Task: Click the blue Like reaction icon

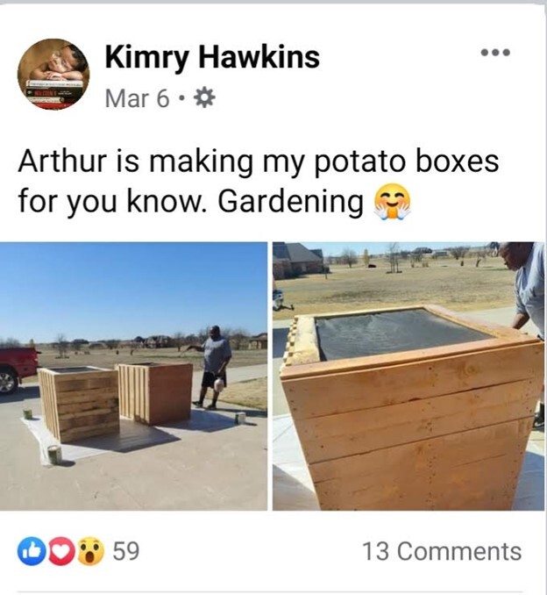Action: coord(32,551)
